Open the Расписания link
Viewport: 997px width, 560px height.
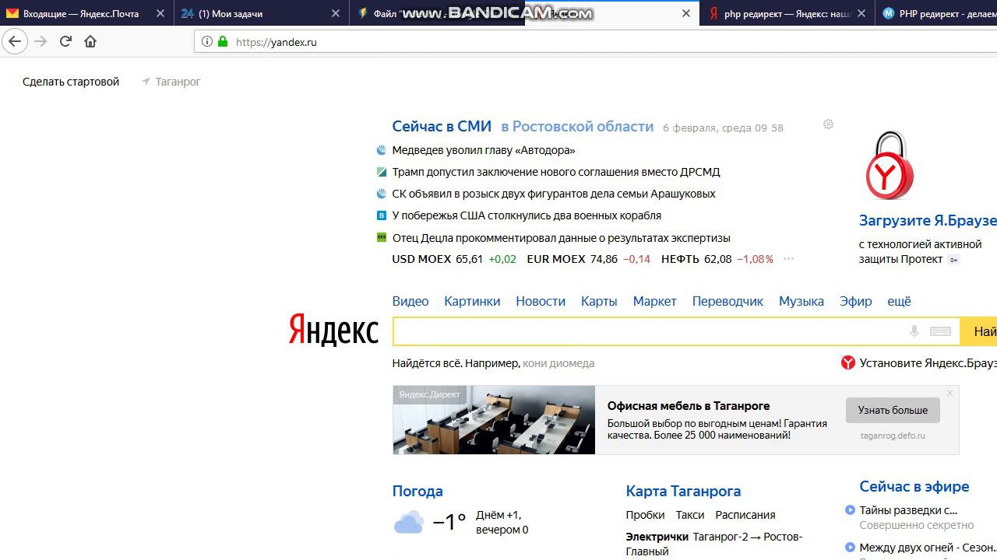(x=745, y=515)
